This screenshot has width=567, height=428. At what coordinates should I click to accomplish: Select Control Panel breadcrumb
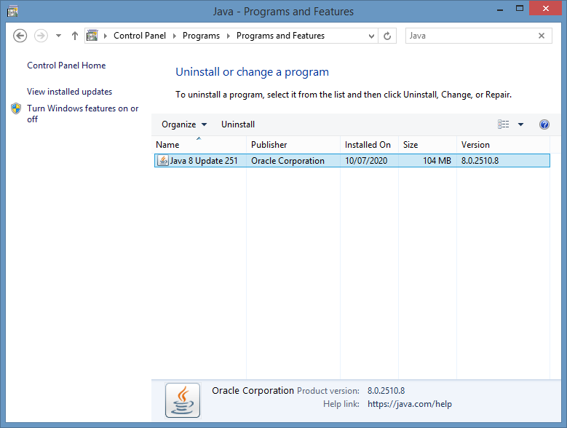pos(140,36)
